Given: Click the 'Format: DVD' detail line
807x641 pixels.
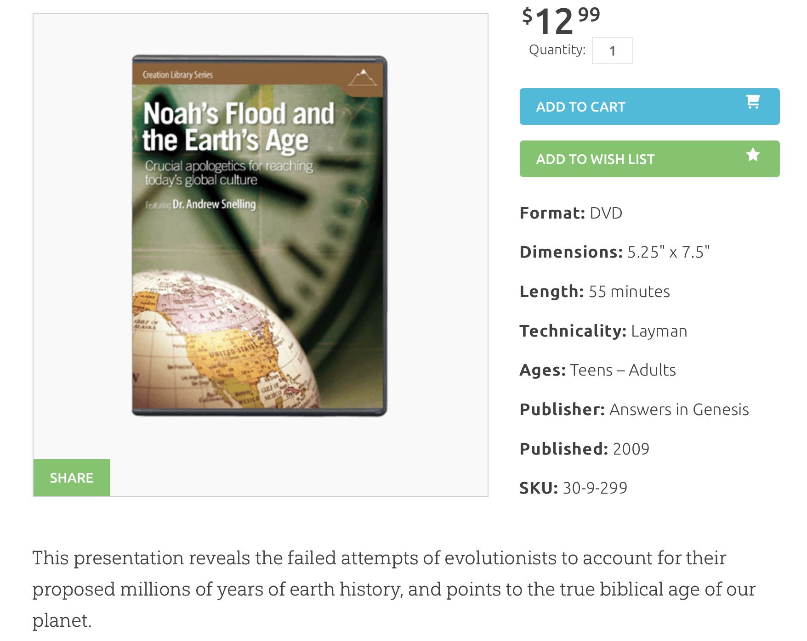Looking at the screenshot, I should click(571, 213).
